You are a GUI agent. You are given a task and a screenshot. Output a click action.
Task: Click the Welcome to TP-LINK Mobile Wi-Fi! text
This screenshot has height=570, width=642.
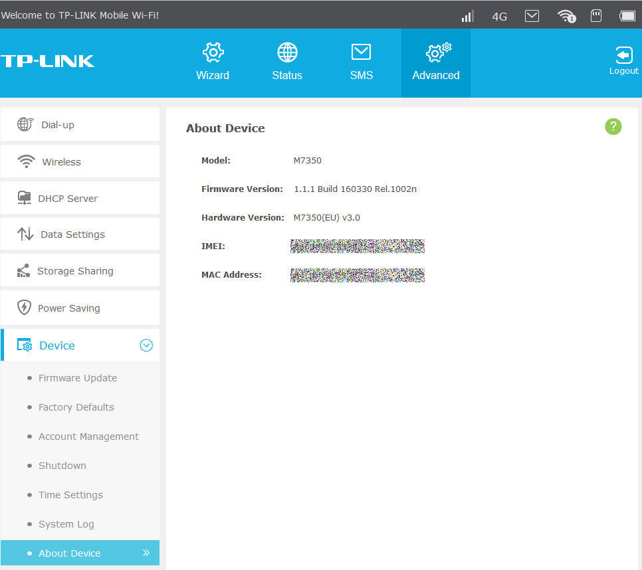80,15
